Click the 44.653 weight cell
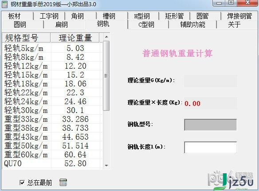The image size is (259, 191). coord(75,137)
